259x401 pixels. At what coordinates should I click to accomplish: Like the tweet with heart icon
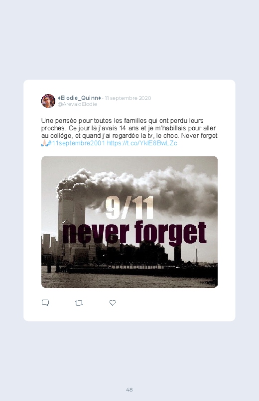click(113, 303)
